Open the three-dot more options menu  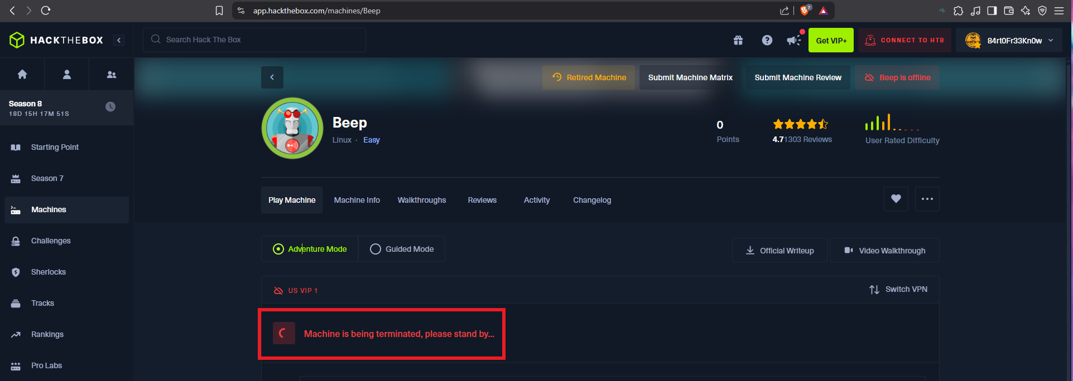point(927,199)
